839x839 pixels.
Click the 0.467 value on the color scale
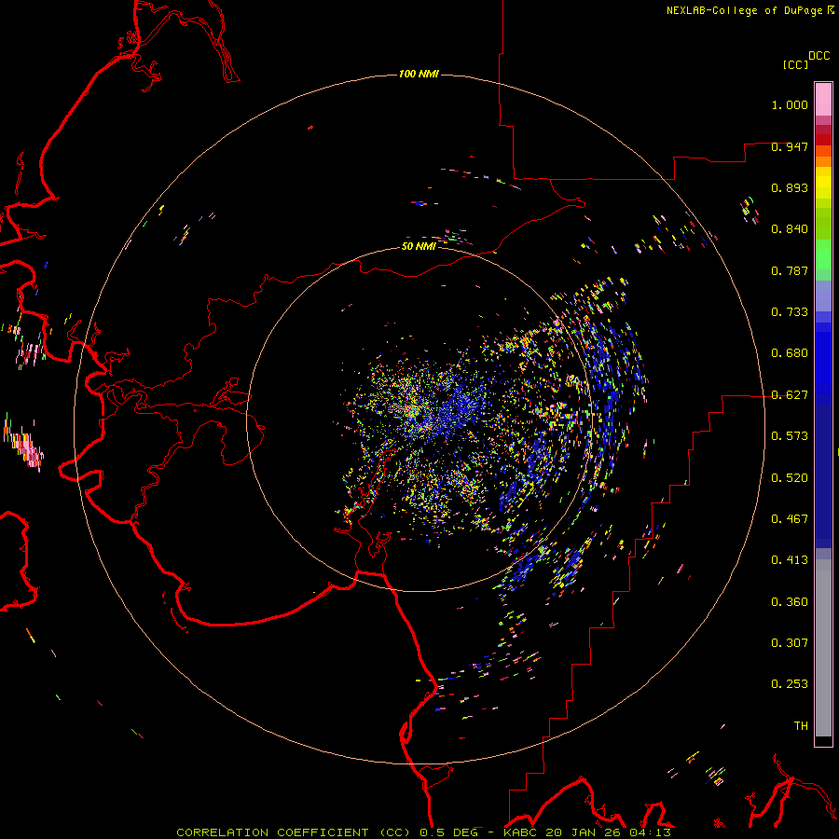pos(790,519)
